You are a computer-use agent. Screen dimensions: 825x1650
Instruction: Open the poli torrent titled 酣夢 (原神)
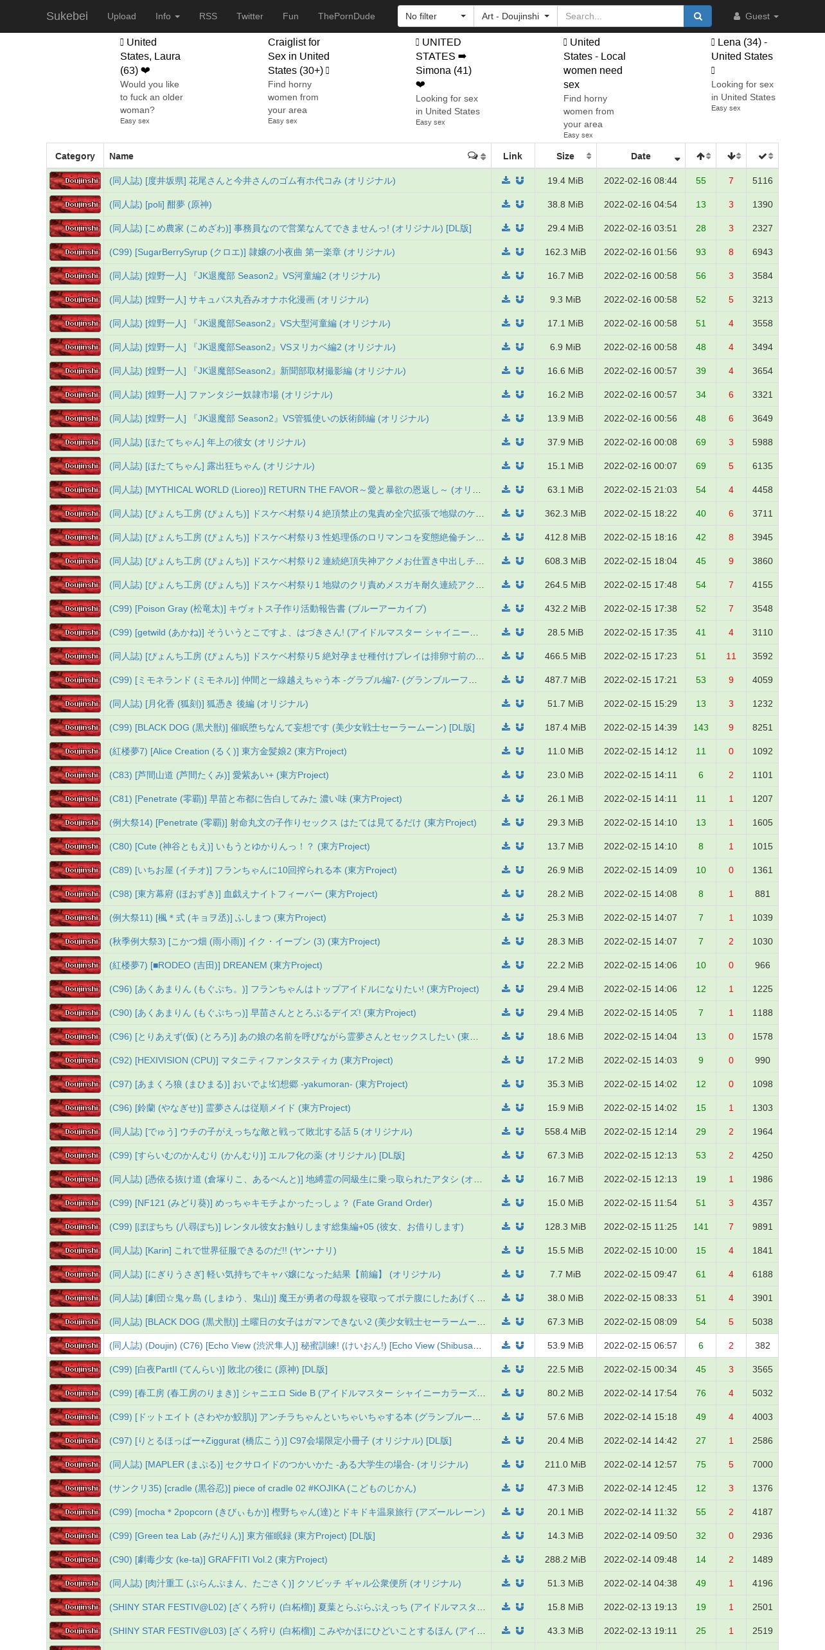pos(161,204)
